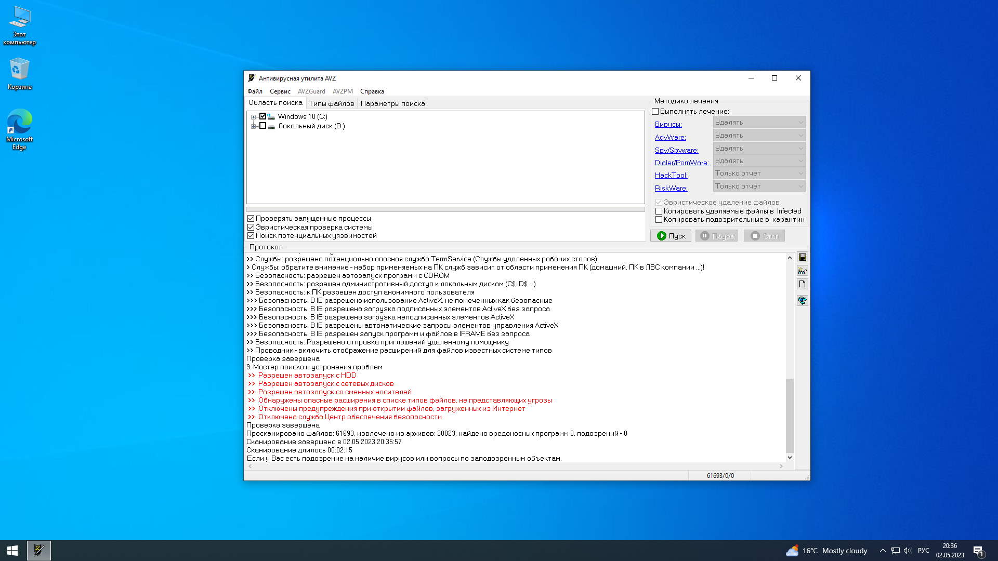Image resolution: width=998 pixels, height=561 pixels.
Task: Enable the 'Выполнять лечение' checkbox
Action: (x=655, y=112)
